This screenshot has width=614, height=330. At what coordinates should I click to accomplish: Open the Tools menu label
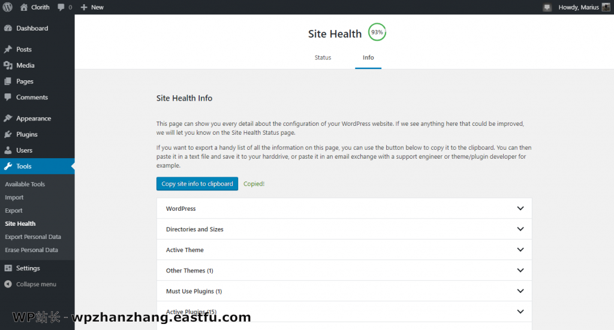click(24, 166)
